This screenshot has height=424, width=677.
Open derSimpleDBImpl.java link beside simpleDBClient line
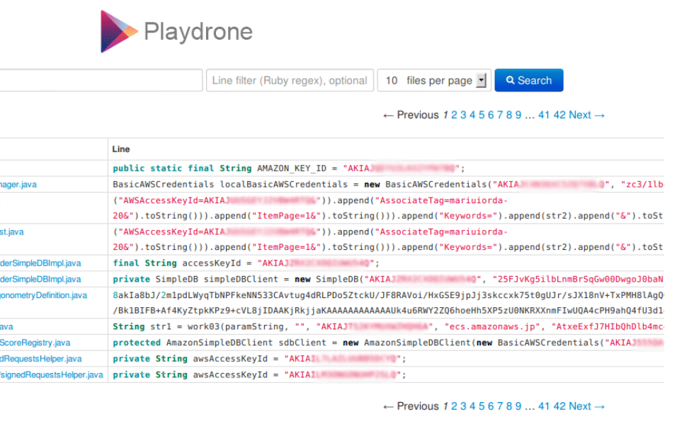click(40, 280)
